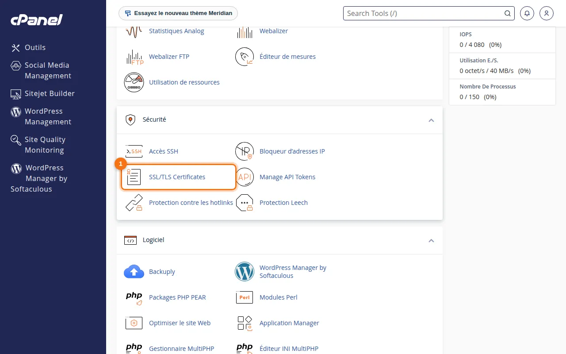Image resolution: width=566 pixels, height=354 pixels.
Task: Open Éditeur INI MultiPHP link
Action: pos(289,349)
